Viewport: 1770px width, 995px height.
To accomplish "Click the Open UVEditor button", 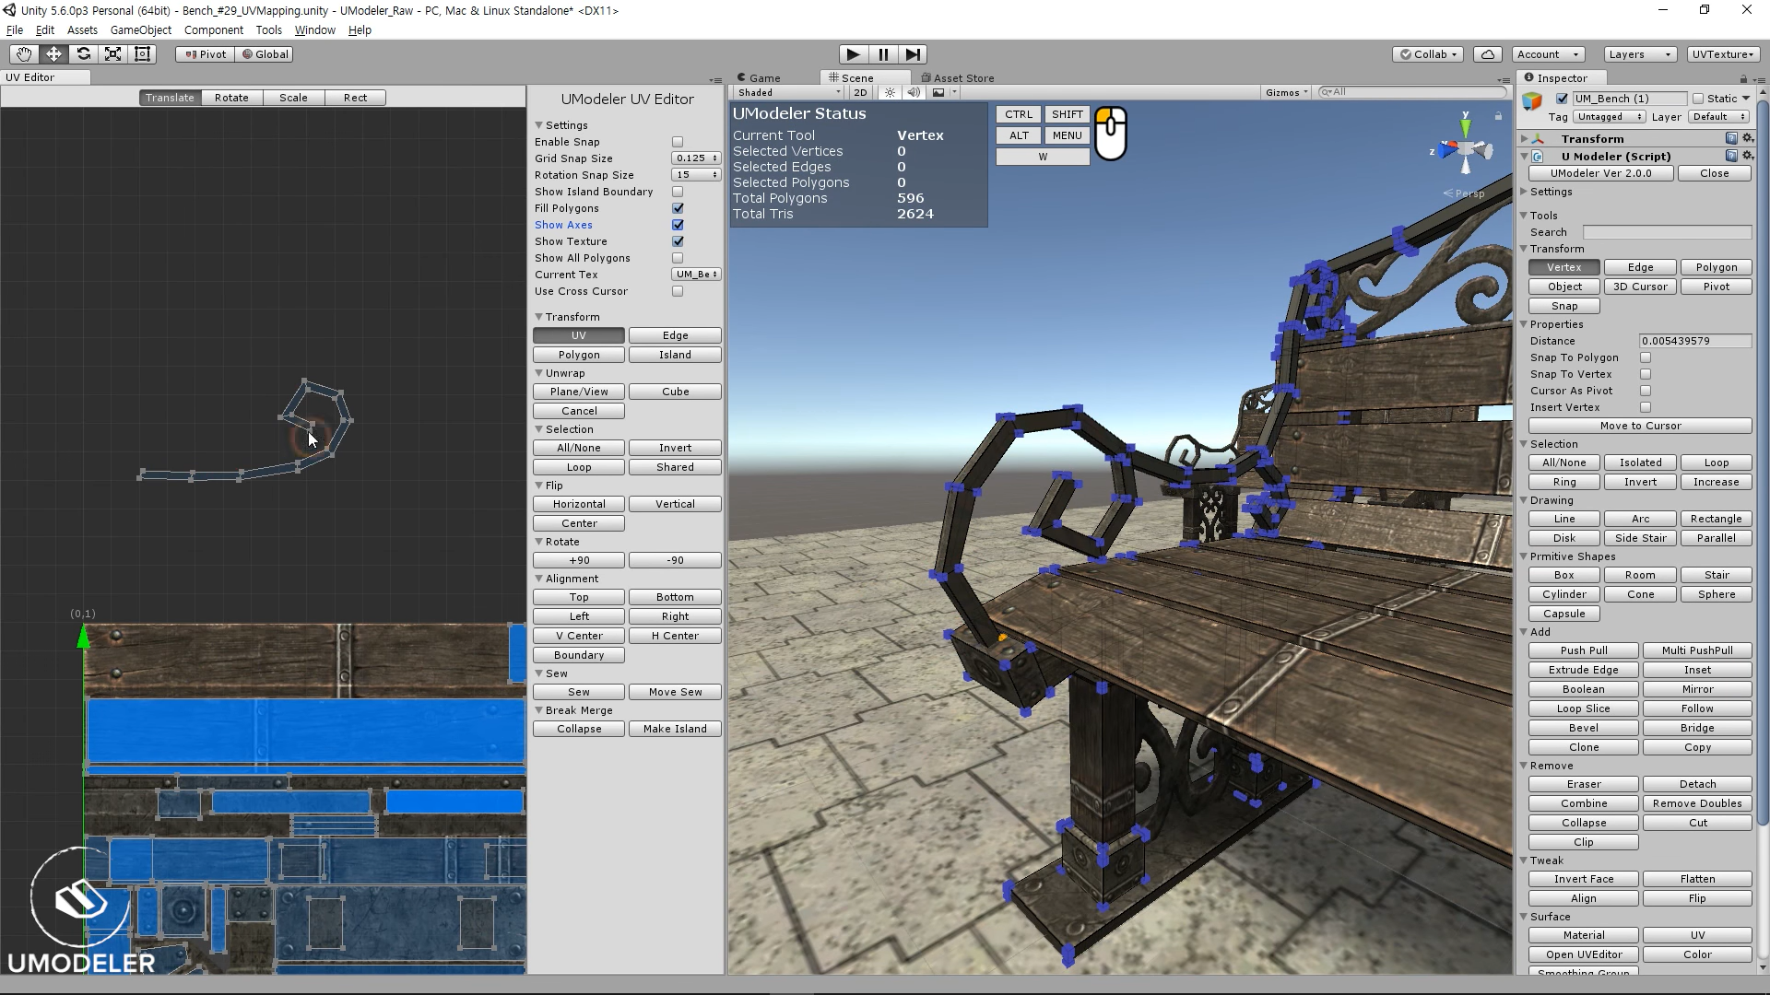I will point(1584,954).
